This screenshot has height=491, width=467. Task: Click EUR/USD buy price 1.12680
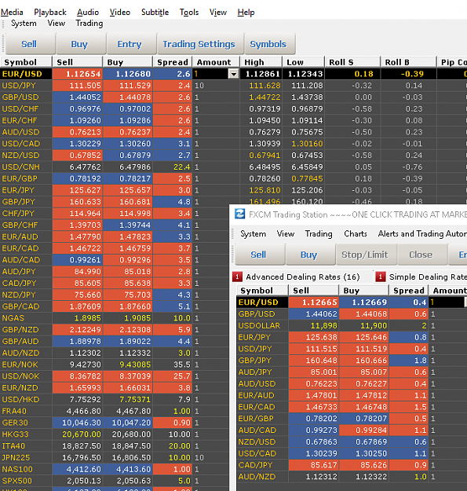(128, 74)
